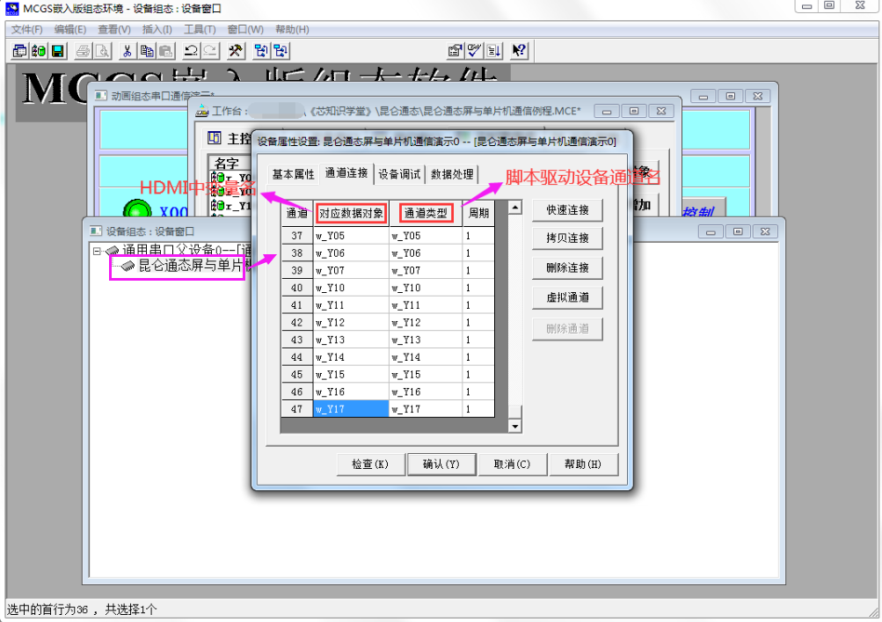Select the Cut scissors icon

point(126,50)
